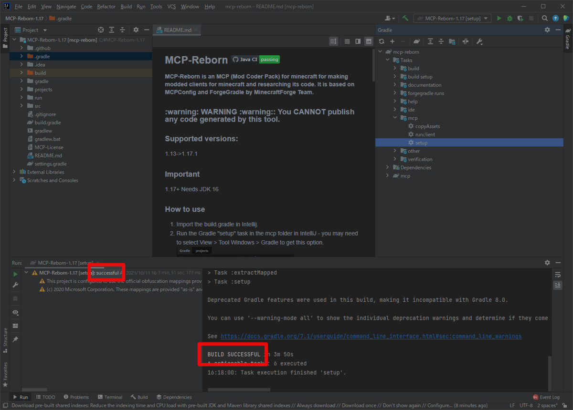
Task: Collapse all nodes in Gradle panel
Action: click(x=441, y=41)
